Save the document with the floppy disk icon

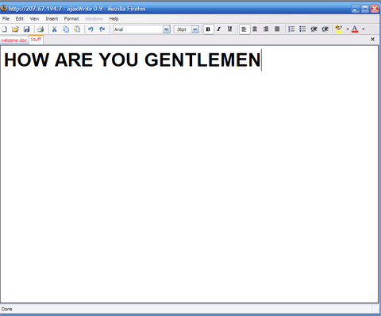26,29
